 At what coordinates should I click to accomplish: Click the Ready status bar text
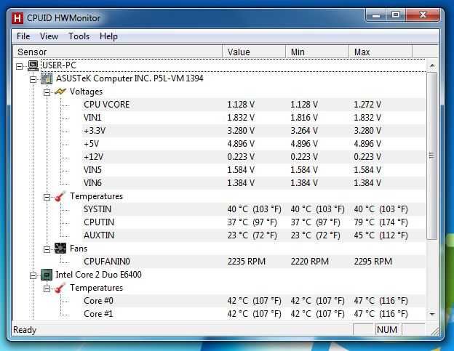[25, 330]
